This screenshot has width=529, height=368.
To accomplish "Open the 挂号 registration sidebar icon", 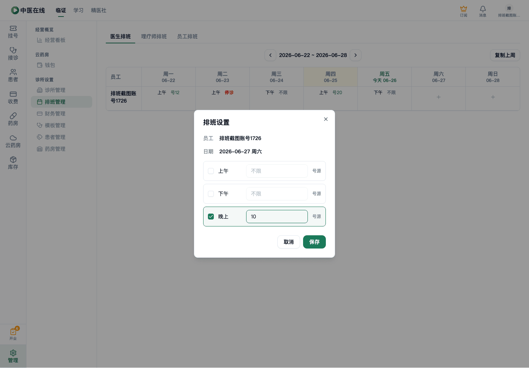I will pos(13,28).
